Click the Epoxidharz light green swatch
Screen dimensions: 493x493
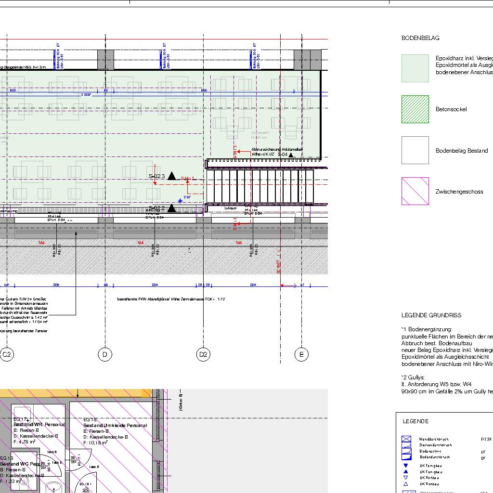(415, 68)
